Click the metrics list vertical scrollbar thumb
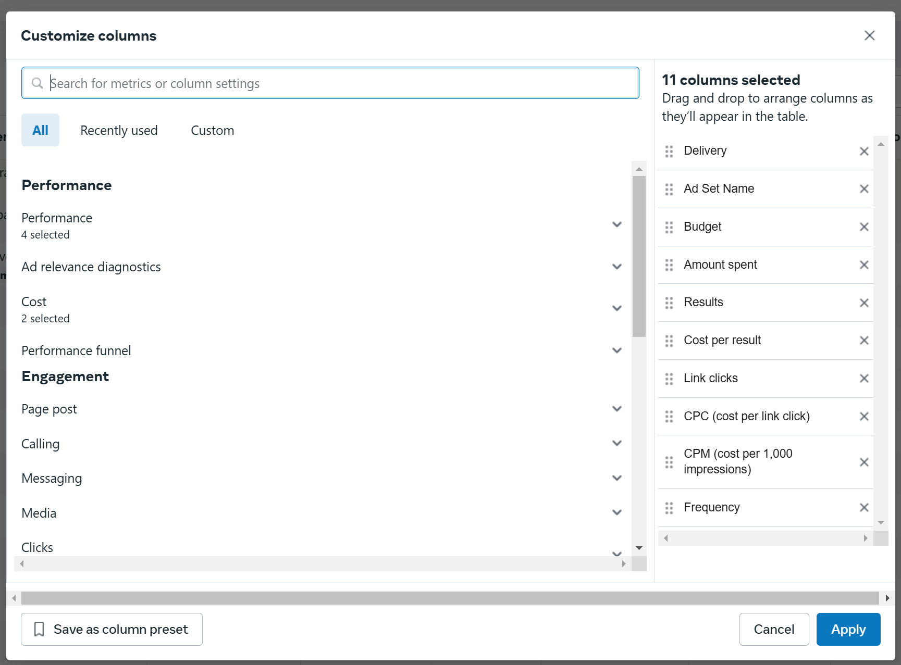The height and width of the screenshot is (665, 901). click(x=639, y=256)
